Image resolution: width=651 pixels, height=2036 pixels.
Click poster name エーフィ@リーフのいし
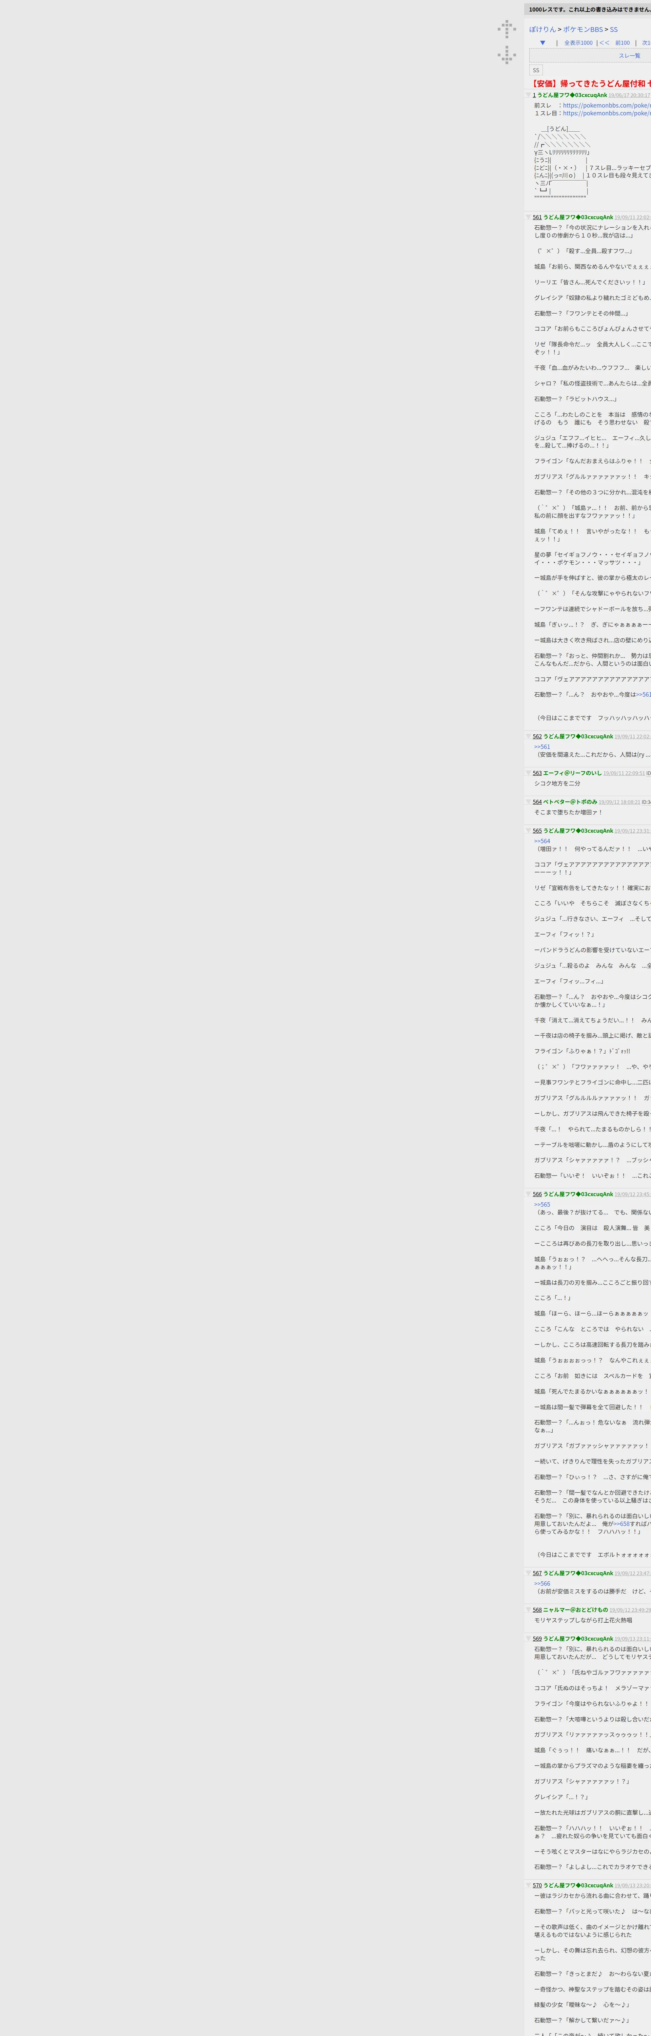pyautogui.click(x=572, y=773)
